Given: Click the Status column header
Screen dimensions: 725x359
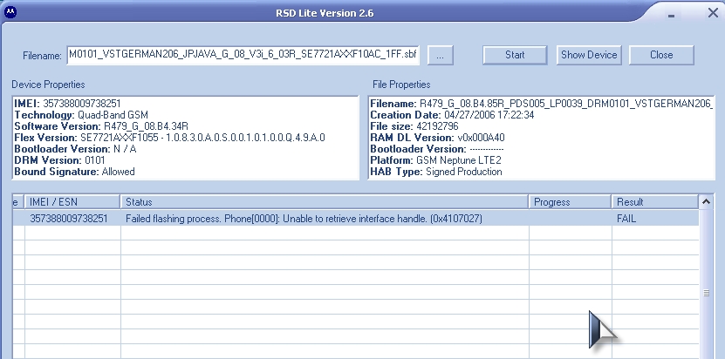Looking at the screenshot, I should pos(325,202).
